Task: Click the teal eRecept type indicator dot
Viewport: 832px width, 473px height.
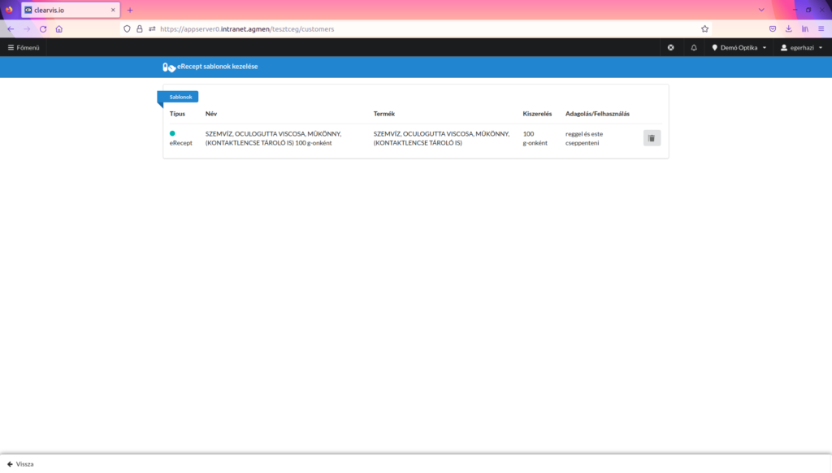Action: (x=172, y=134)
